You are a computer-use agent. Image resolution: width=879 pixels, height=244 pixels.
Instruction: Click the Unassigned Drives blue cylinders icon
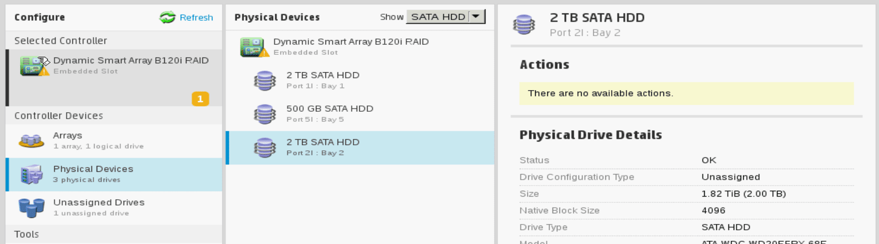point(31,208)
